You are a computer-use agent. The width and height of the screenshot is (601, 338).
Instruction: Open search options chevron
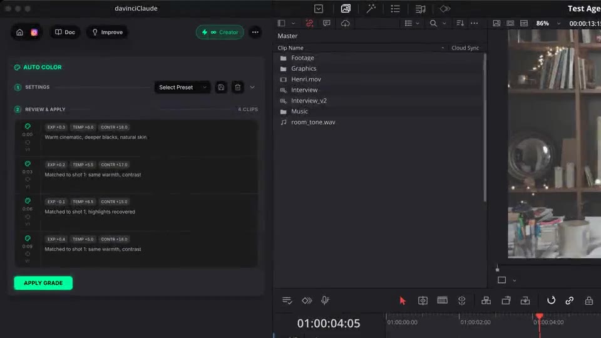pyautogui.click(x=444, y=23)
